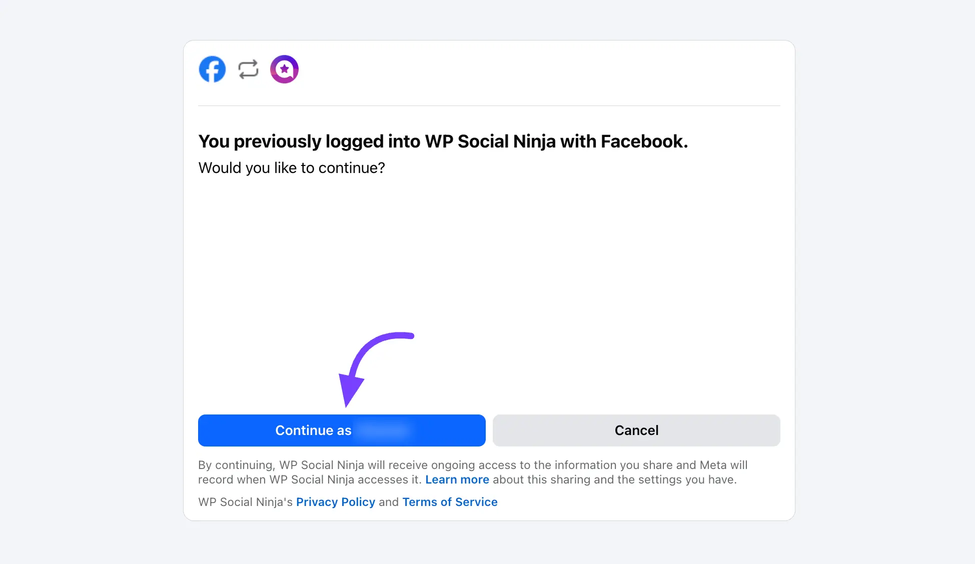Viewport: 975px width, 564px height.
Task: Select the sync arrows between the logos
Action: (x=248, y=69)
